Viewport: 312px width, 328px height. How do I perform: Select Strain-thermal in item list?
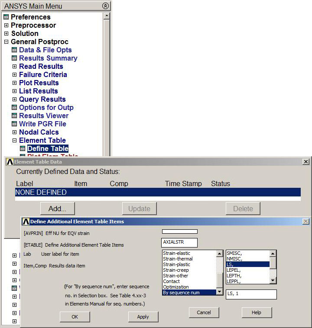pos(178,259)
